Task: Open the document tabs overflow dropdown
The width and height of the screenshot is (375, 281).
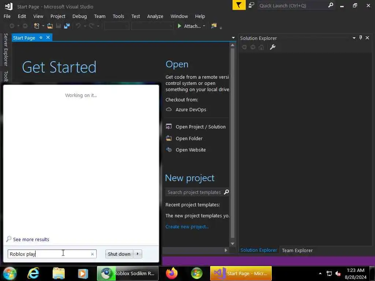Action: click(233, 38)
